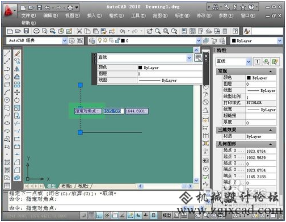Select the Erase tool in the Modify toolbar
This screenshot has width=286, height=222.
coord(17,53)
